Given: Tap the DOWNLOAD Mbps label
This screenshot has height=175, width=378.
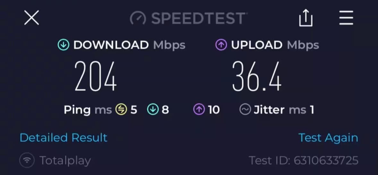Looking at the screenshot, I should pyautogui.click(x=129, y=45).
